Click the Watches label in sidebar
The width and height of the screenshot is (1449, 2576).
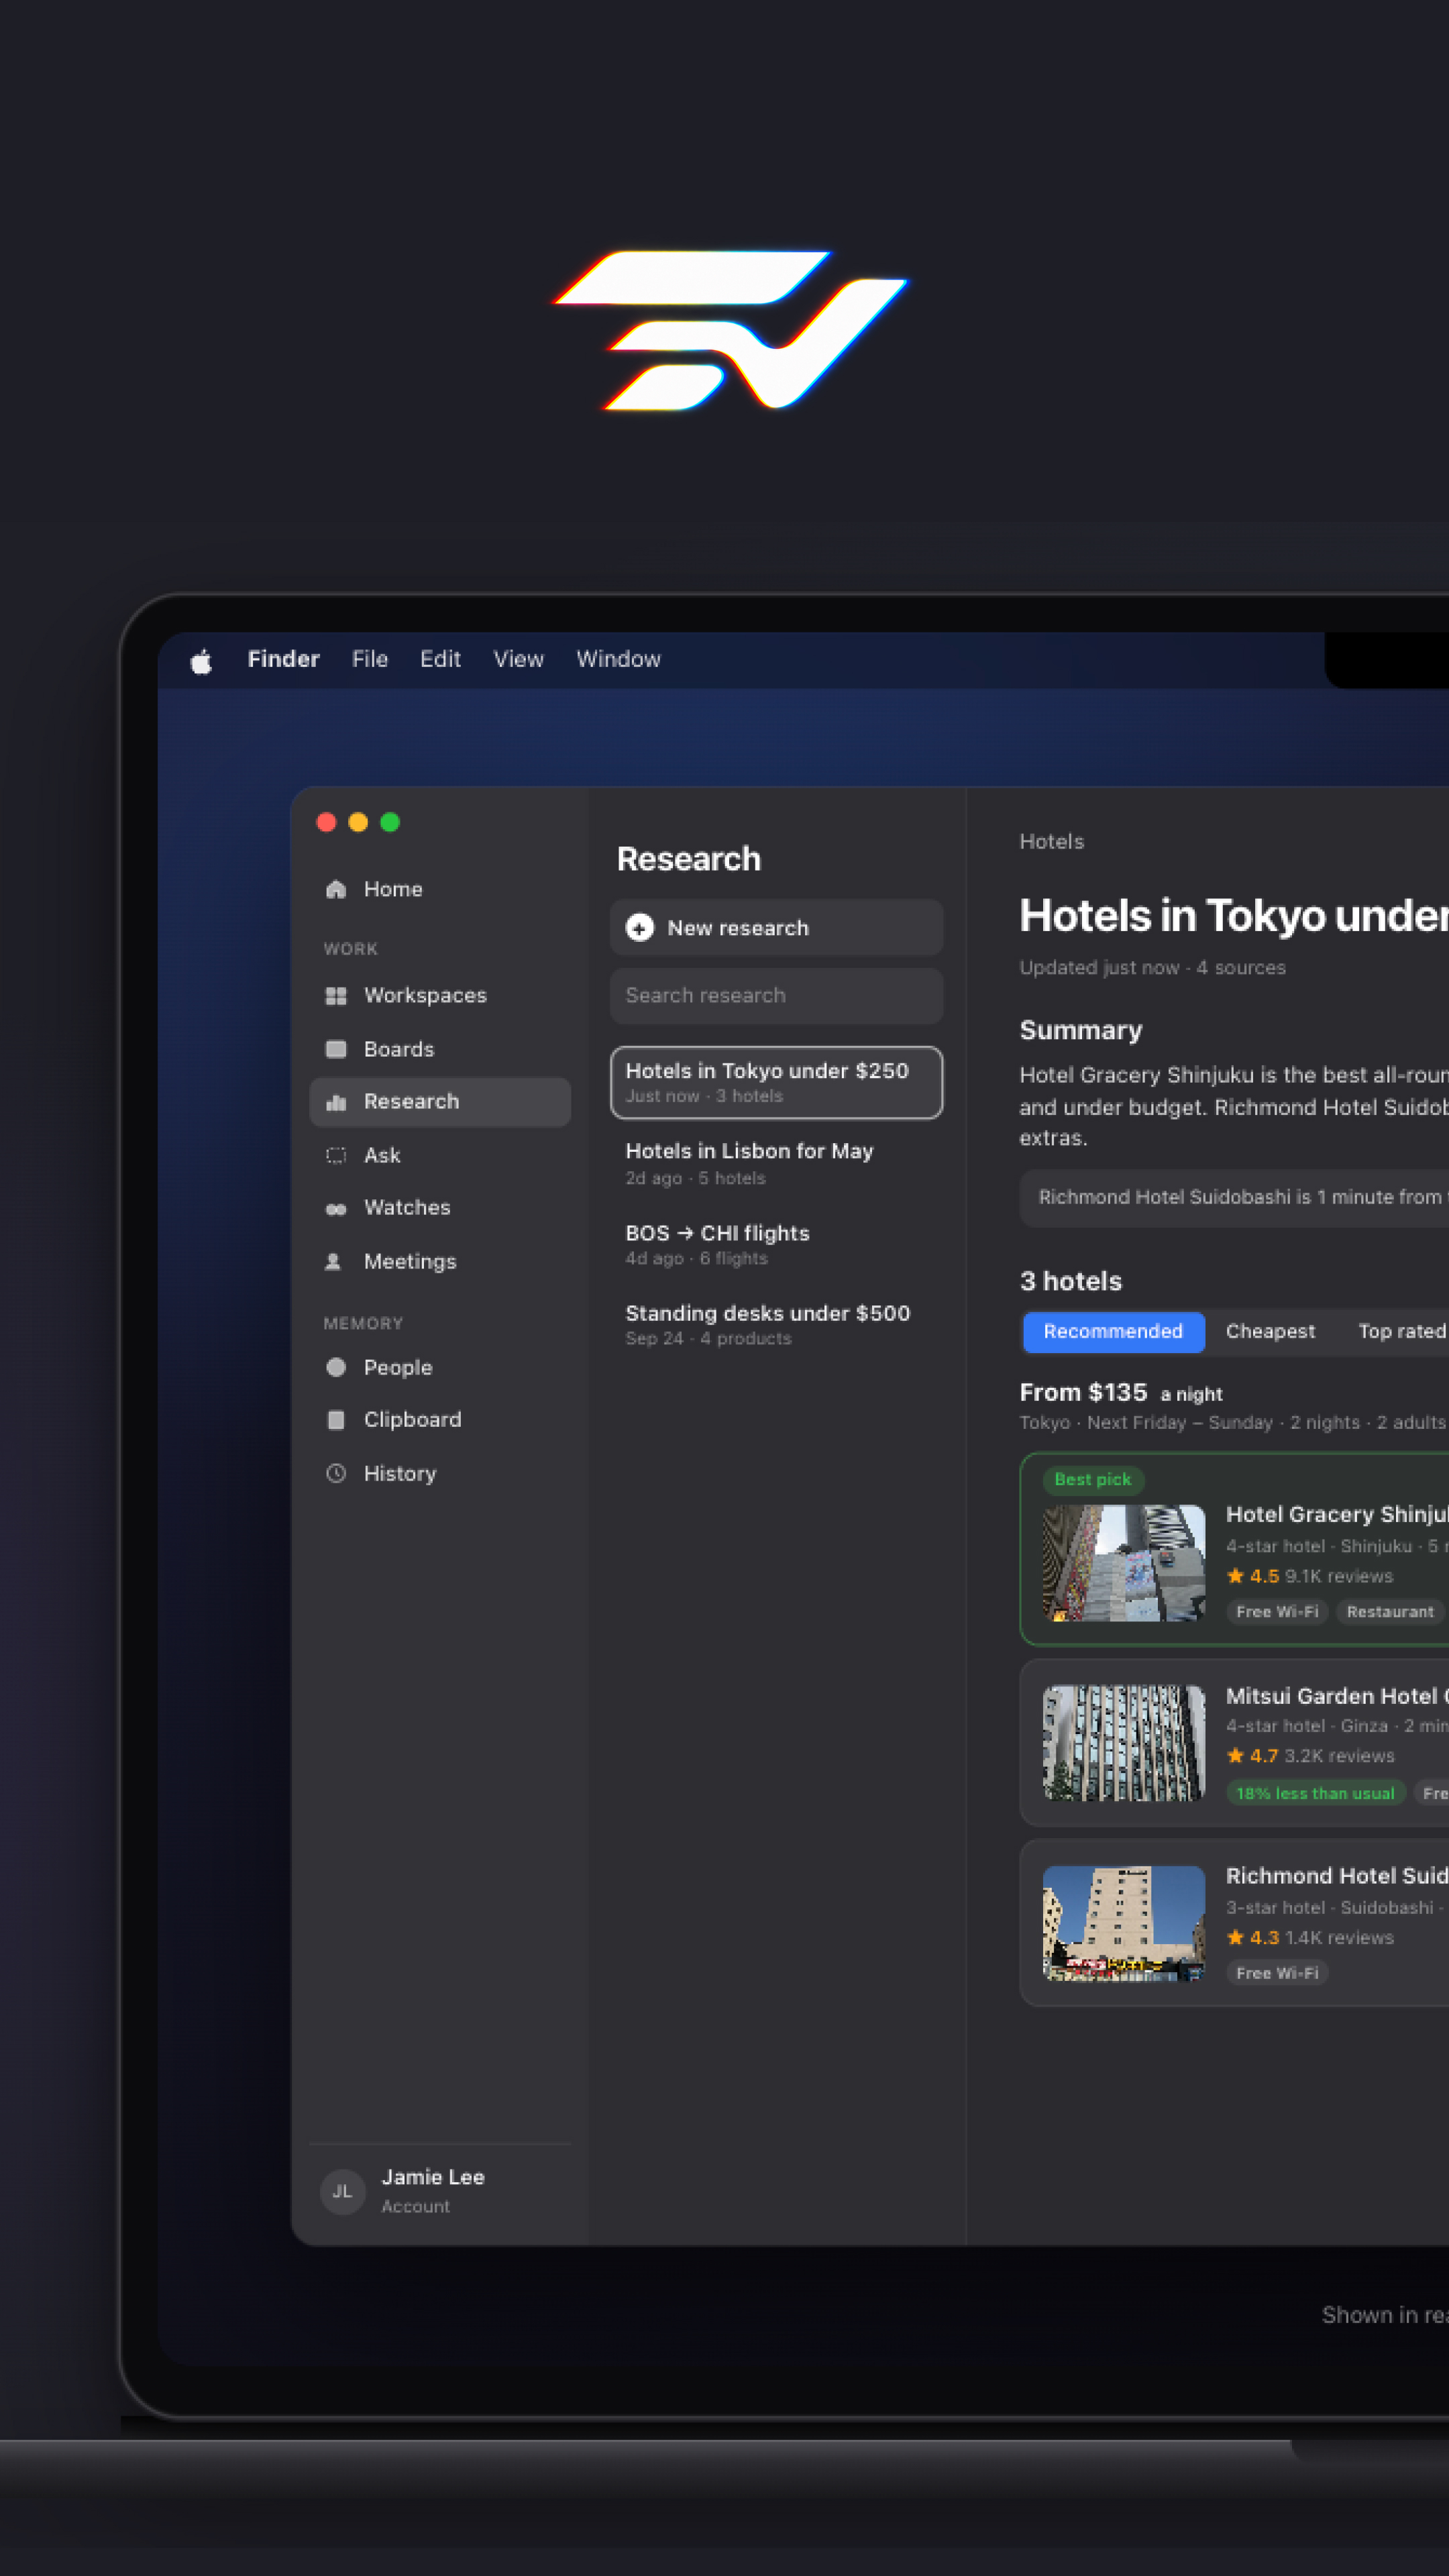407,1207
